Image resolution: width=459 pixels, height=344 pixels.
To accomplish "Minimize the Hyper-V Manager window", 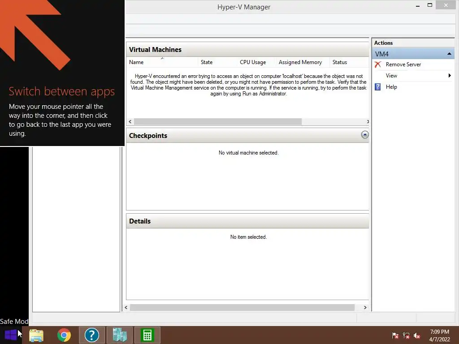I will pos(418,5).
